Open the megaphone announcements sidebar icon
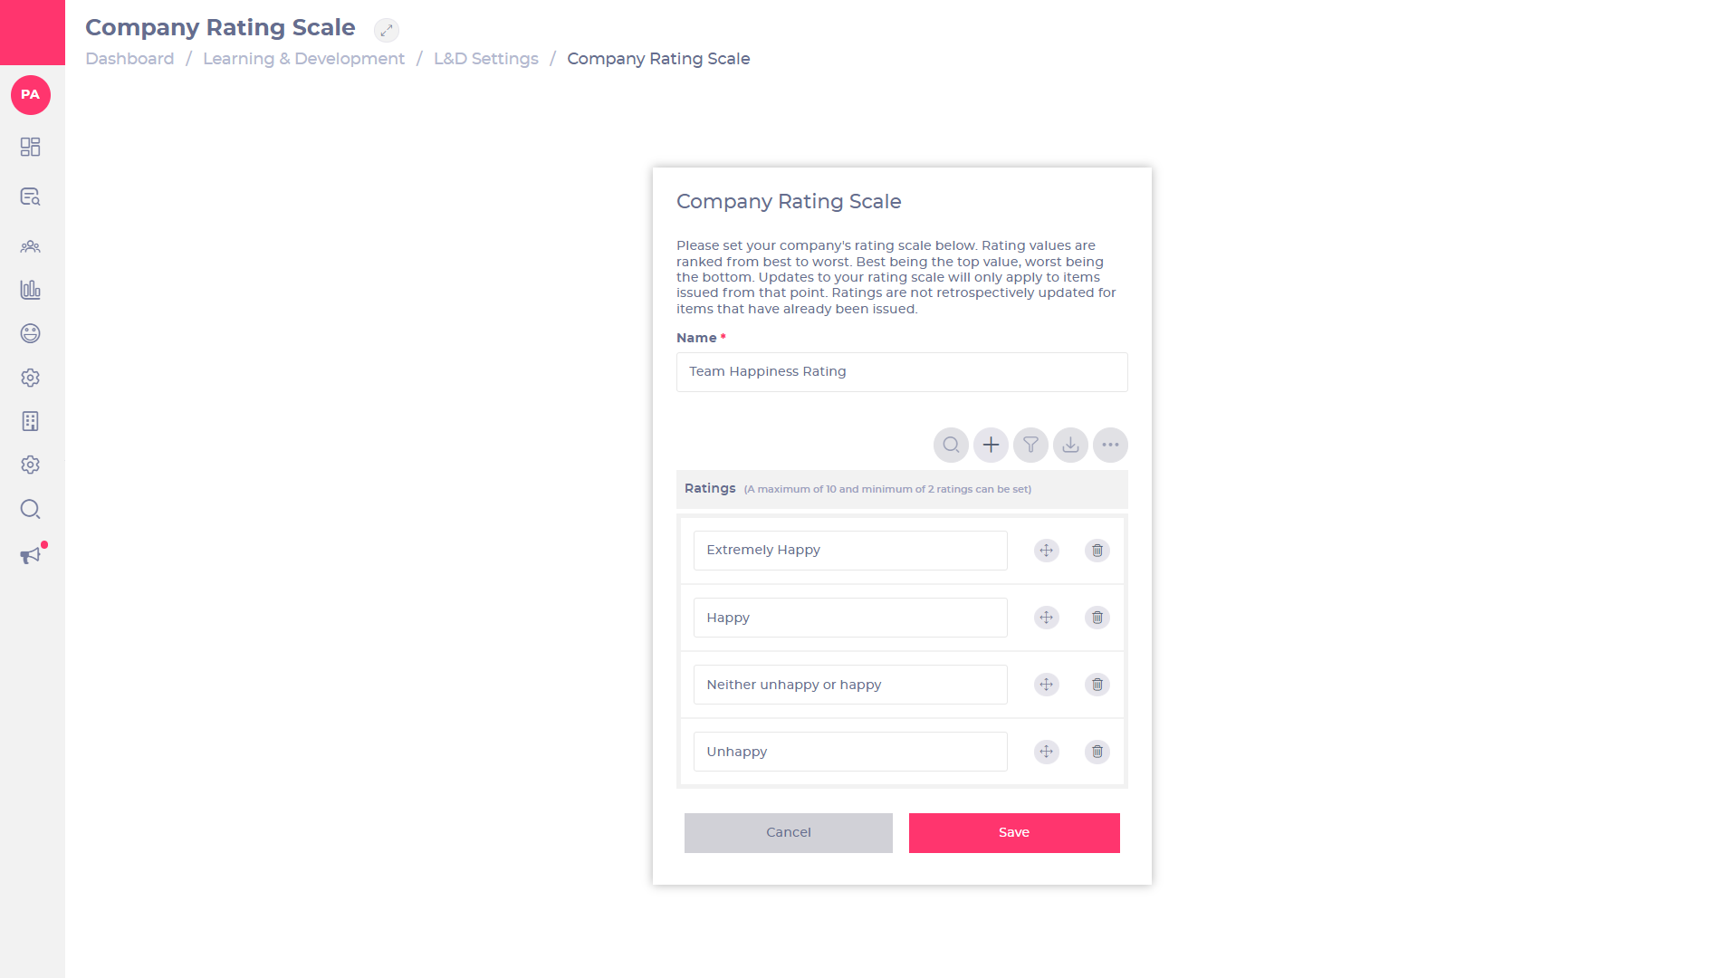The width and height of the screenshot is (1734, 978). (x=31, y=555)
